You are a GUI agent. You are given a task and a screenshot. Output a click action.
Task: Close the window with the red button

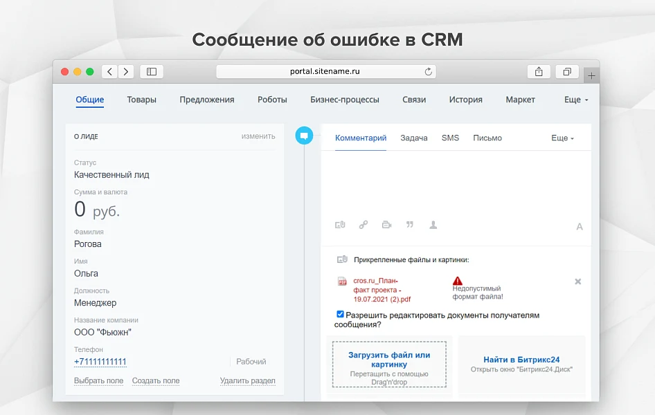(x=65, y=72)
